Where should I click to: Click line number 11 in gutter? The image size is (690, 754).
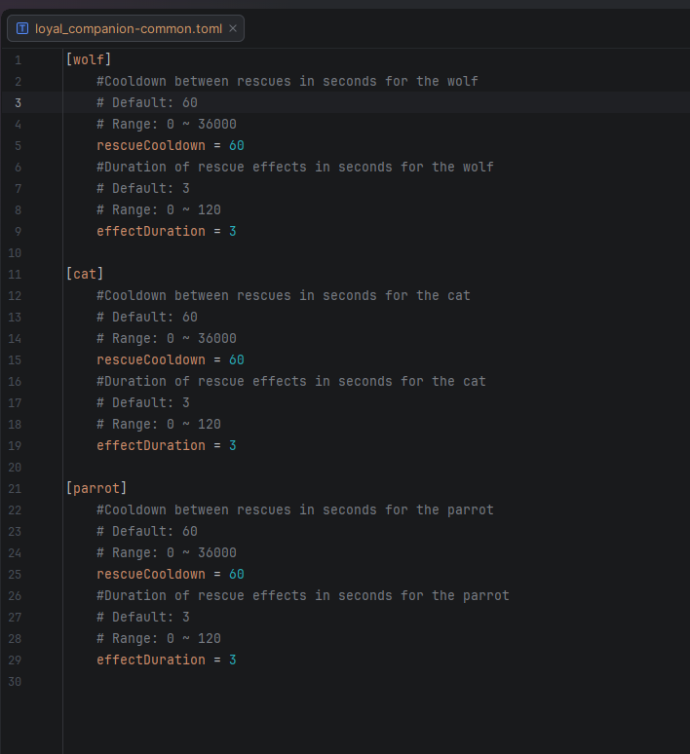click(x=15, y=275)
